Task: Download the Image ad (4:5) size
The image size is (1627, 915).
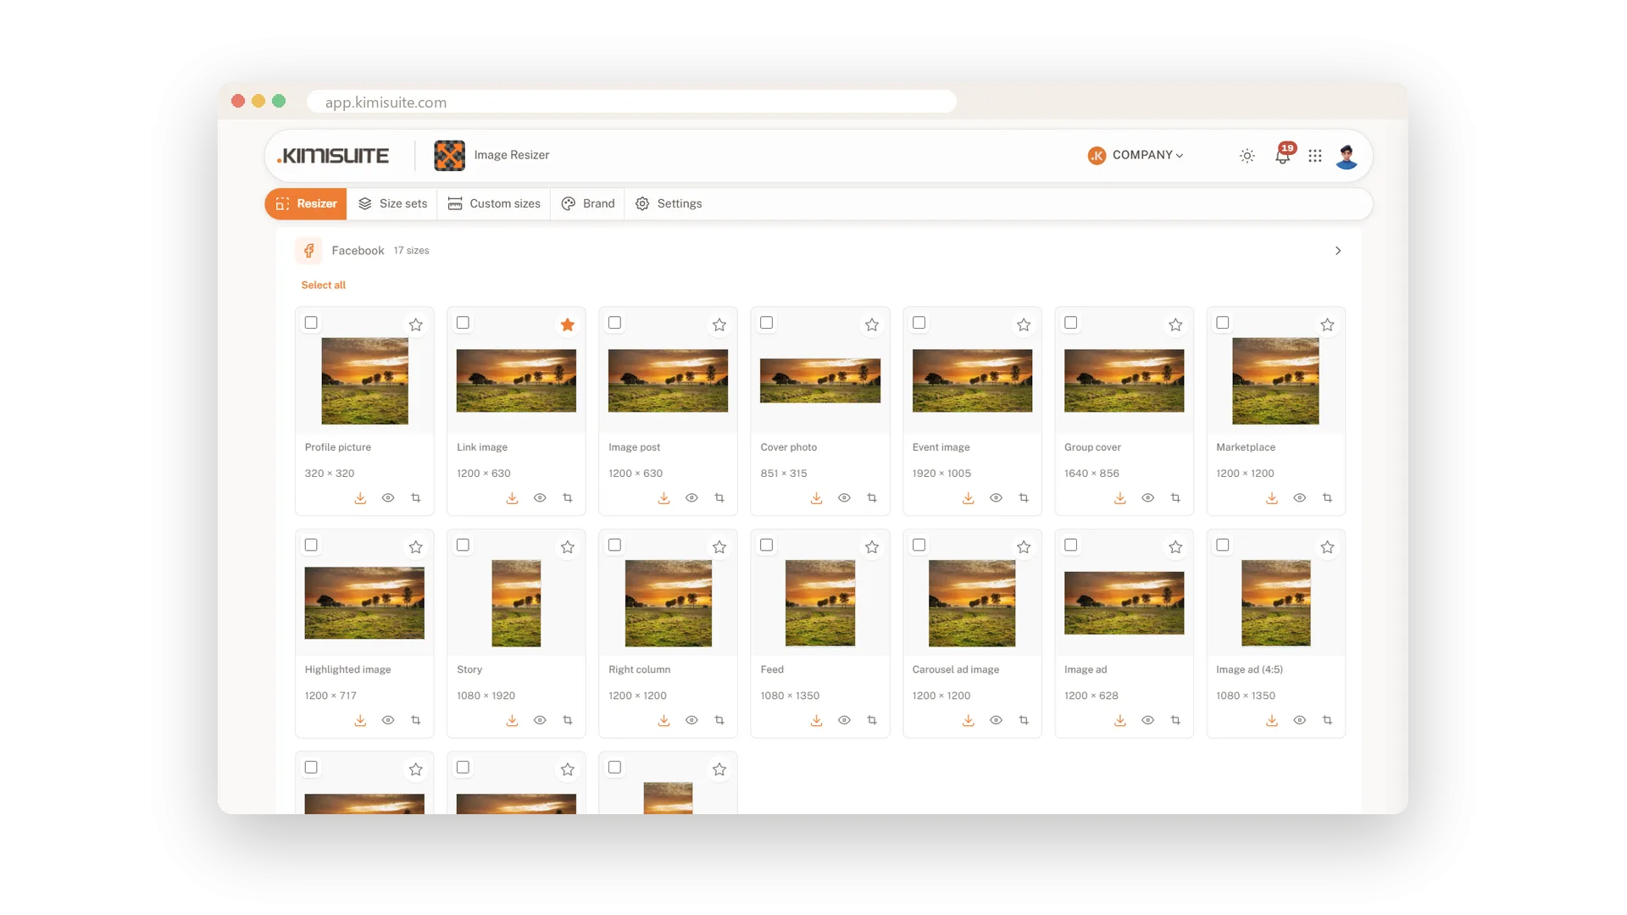Action: [x=1272, y=720]
